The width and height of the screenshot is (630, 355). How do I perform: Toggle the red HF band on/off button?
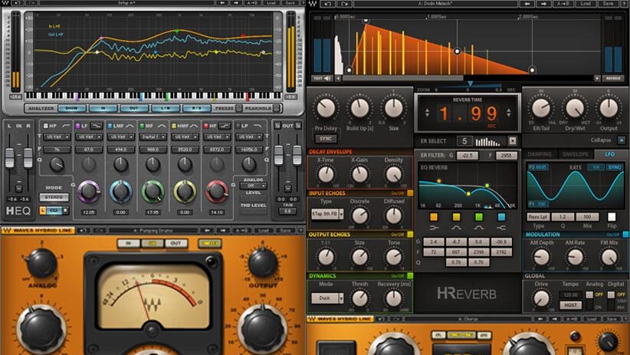coord(206,126)
